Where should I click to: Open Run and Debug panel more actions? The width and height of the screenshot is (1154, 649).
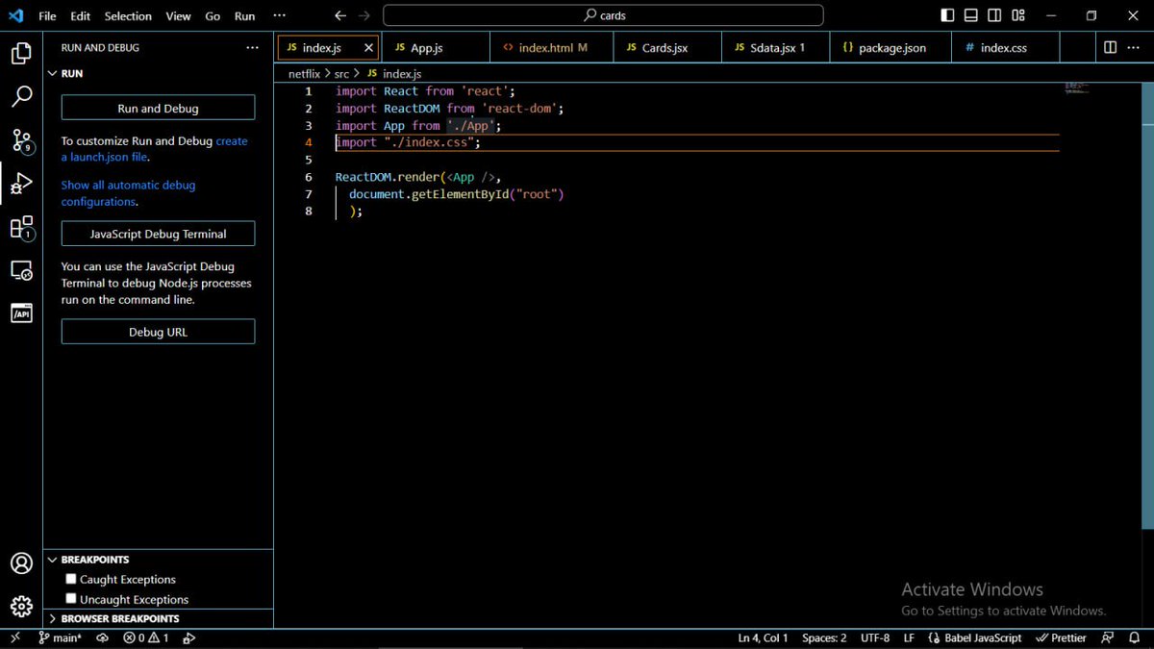tap(252, 47)
